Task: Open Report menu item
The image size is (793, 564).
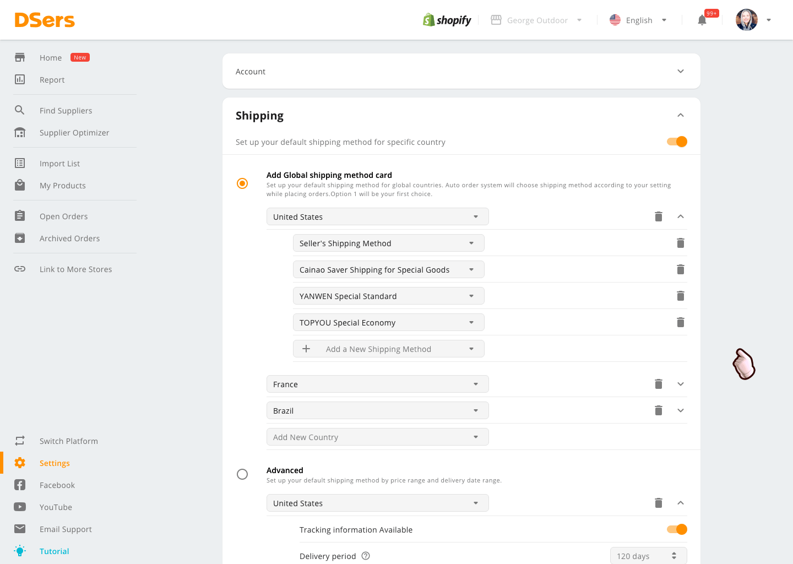Action: [x=52, y=80]
